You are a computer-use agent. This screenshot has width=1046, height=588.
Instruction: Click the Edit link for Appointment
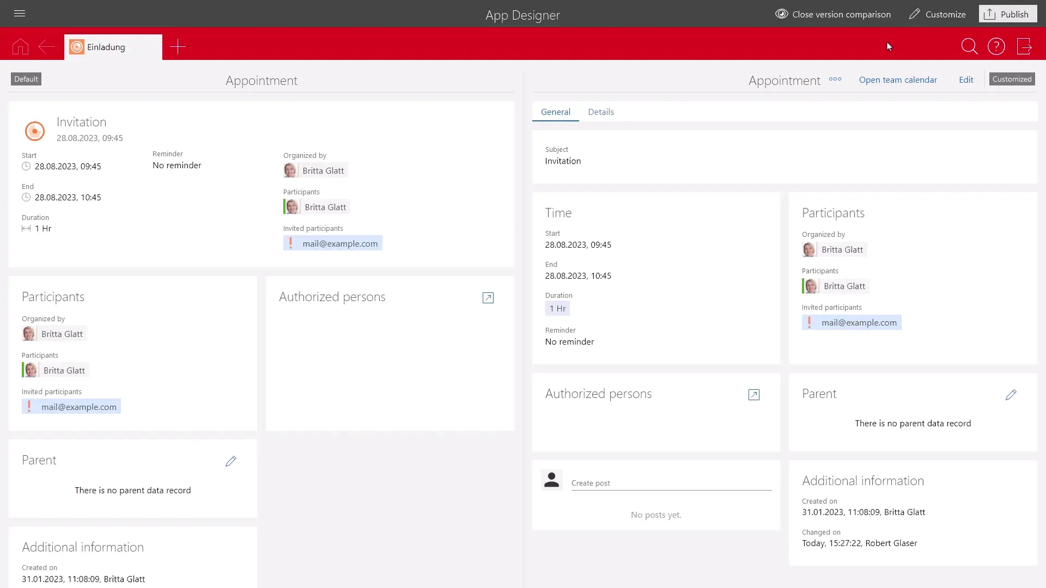(966, 80)
